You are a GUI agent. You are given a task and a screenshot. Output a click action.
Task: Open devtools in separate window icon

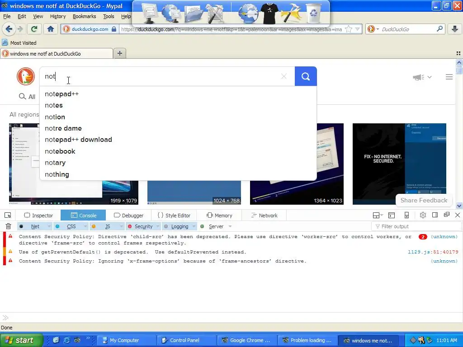446,215
